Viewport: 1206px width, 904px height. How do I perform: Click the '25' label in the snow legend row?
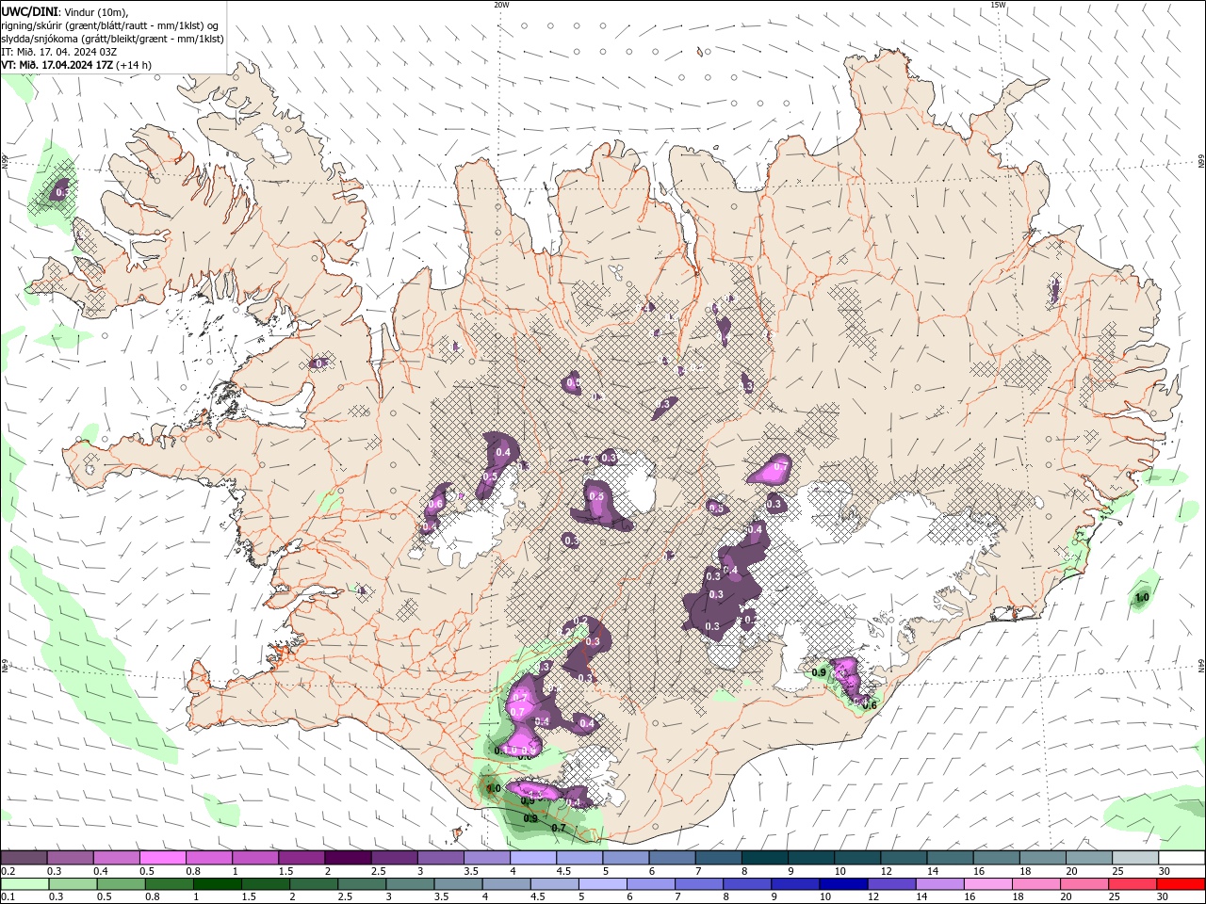pyautogui.click(x=1119, y=871)
